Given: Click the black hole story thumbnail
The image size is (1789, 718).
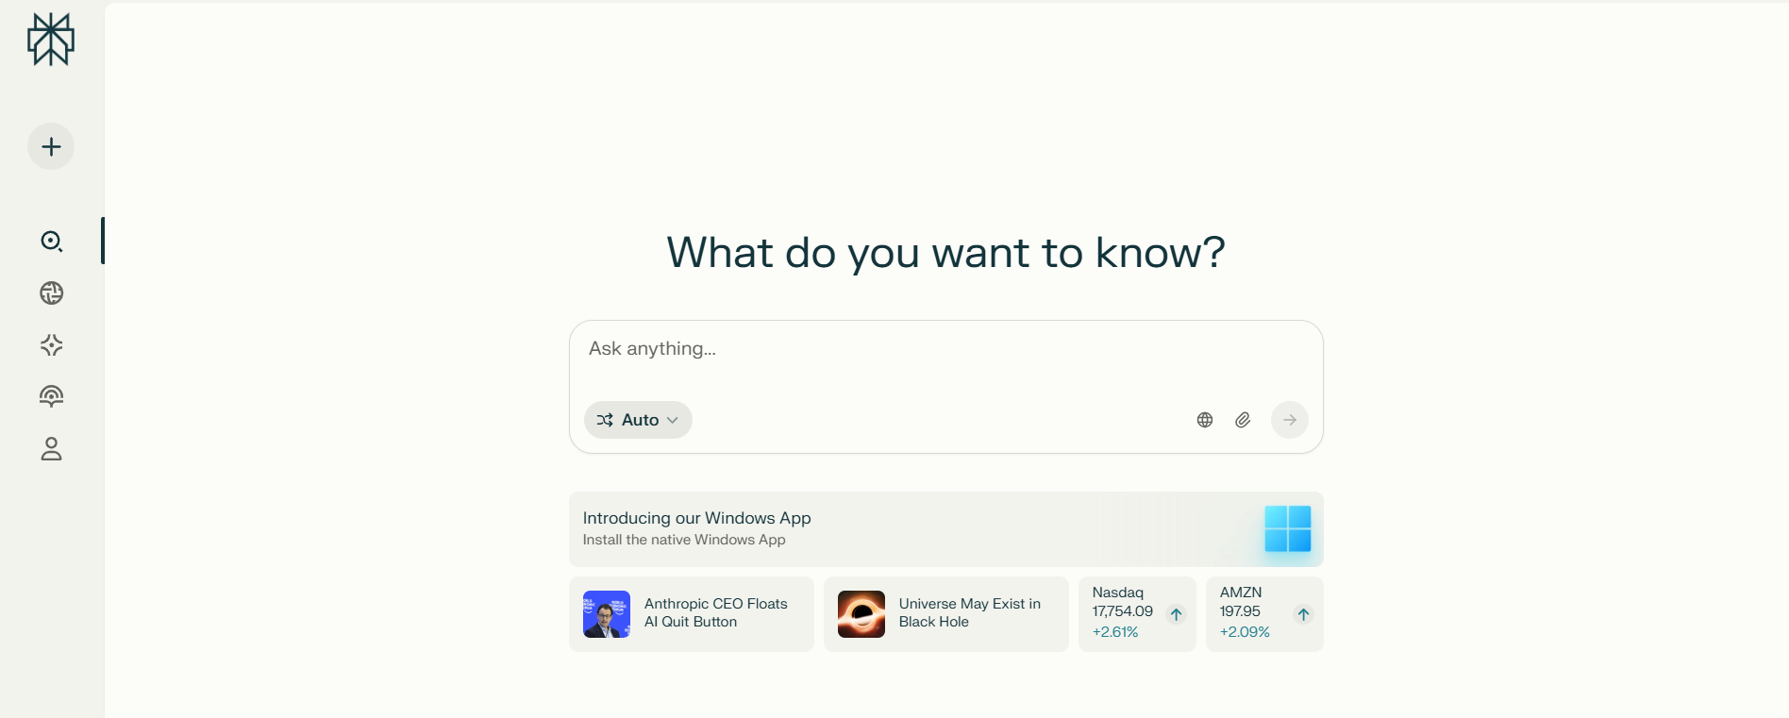Looking at the screenshot, I should coord(861,614).
